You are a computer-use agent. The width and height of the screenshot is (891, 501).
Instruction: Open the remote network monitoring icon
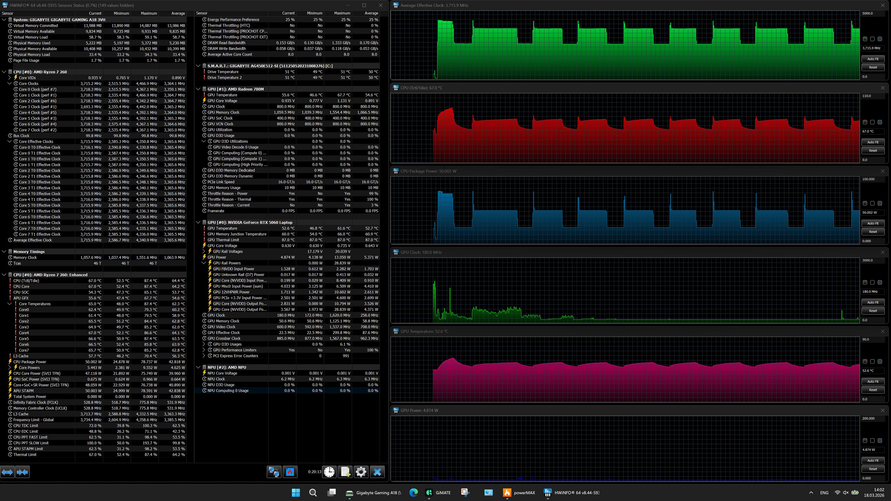pyautogui.click(x=274, y=472)
